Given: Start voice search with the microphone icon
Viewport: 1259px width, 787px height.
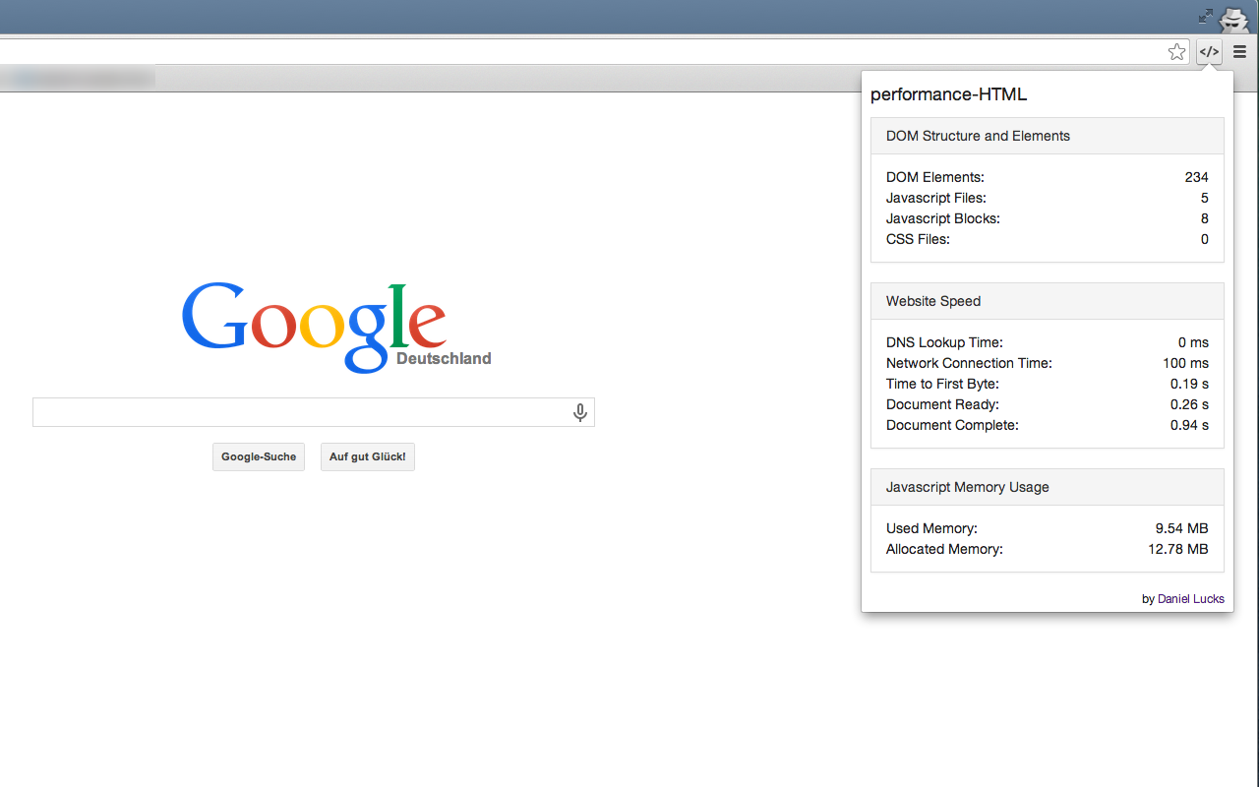Looking at the screenshot, I should (x=580, y=412).
